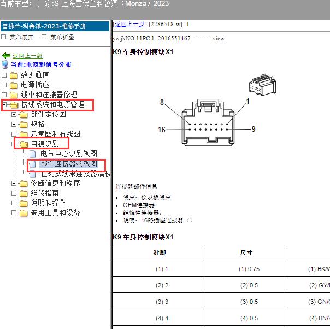This screenshot has height=329, width=330.
Task: Click 线束: 仪表板线束 text
Action: (x=146, y=197)
